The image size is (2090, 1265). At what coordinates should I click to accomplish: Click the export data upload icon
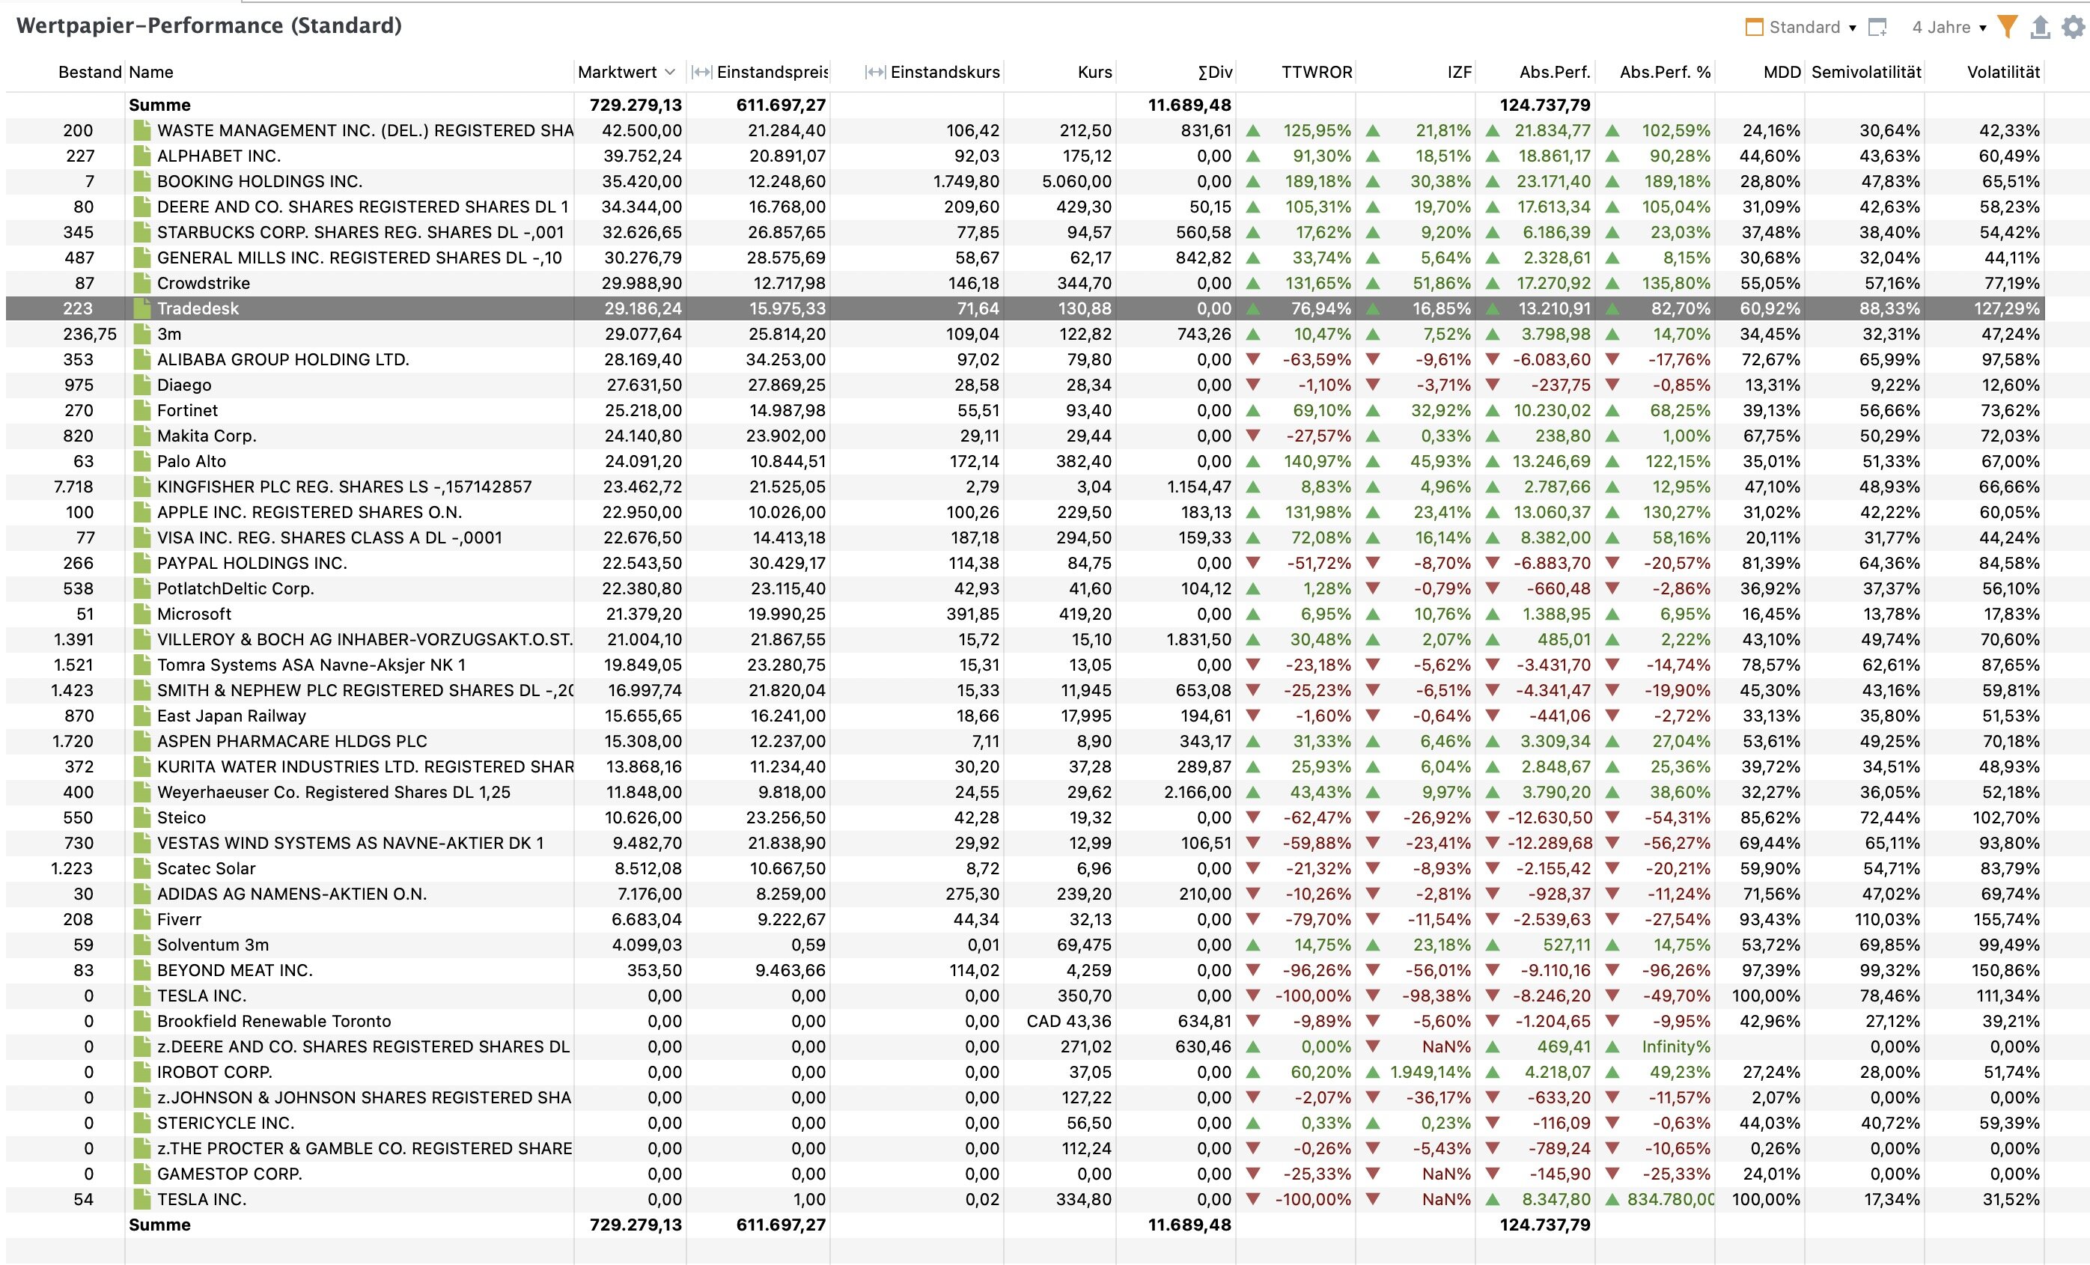click(x=2040, y=27)
